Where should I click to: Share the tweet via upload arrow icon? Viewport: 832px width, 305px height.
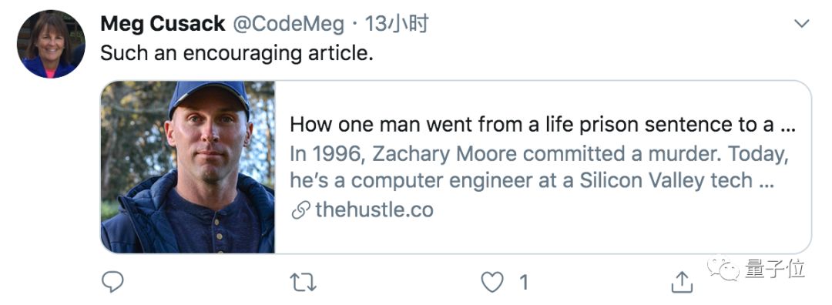click(x=682, y=282)
